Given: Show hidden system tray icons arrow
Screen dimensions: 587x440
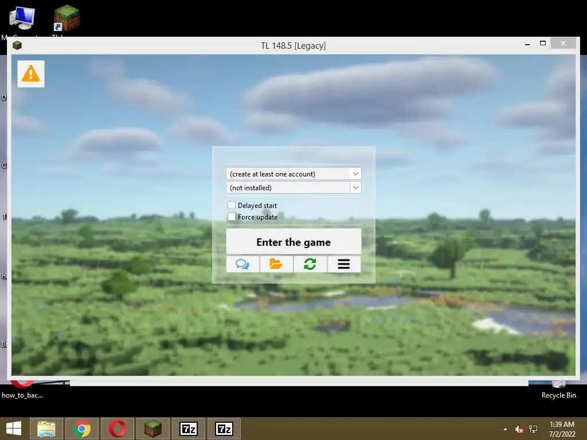Looking at the screenshot, I should pyautogui.click(x=506, y=429).
